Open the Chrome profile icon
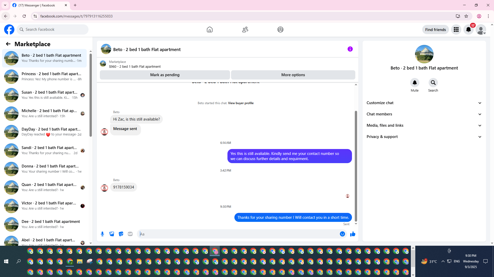The width and height of the screenshot is (494, 277). click(x=479, y=16)
